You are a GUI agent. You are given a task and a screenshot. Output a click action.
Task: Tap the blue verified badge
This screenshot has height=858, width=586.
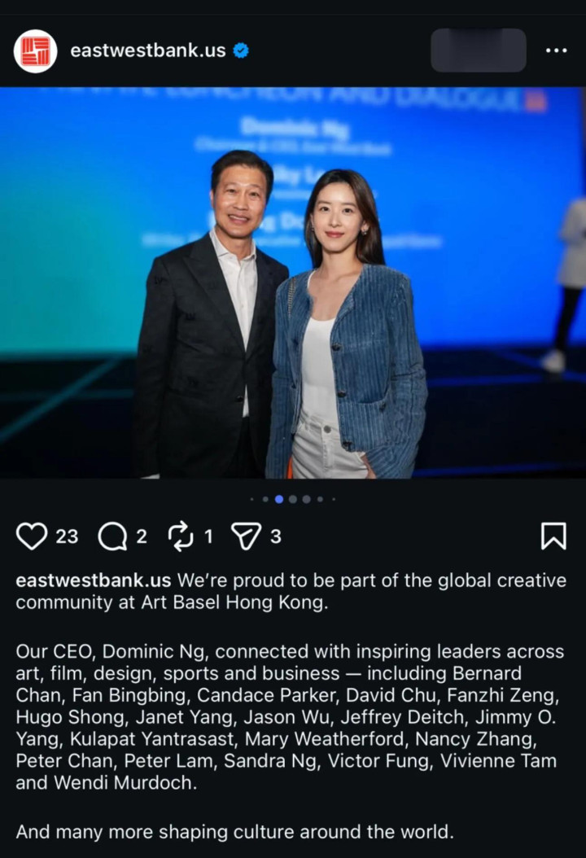coord(241,50)
